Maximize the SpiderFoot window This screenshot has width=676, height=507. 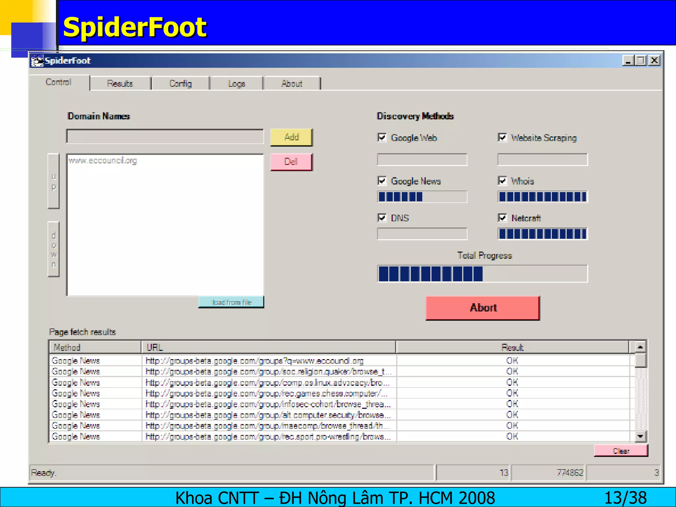click(641, 61)
